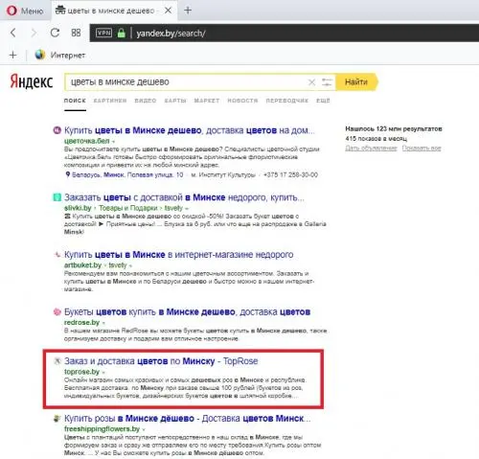Select the Поиск tab
The height and width of the screenshot is (459, 479).
click(75, 101)
